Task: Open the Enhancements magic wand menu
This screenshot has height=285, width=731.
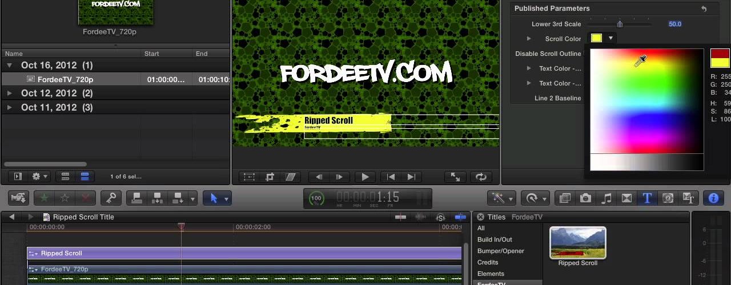Action: [502, 198]
